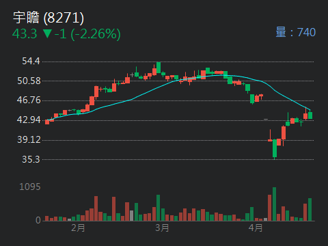Image resolution: width=328 pixels, height=246 pixels.
Task: Click the 42.94 price axis label
Action: coord(29,120)
